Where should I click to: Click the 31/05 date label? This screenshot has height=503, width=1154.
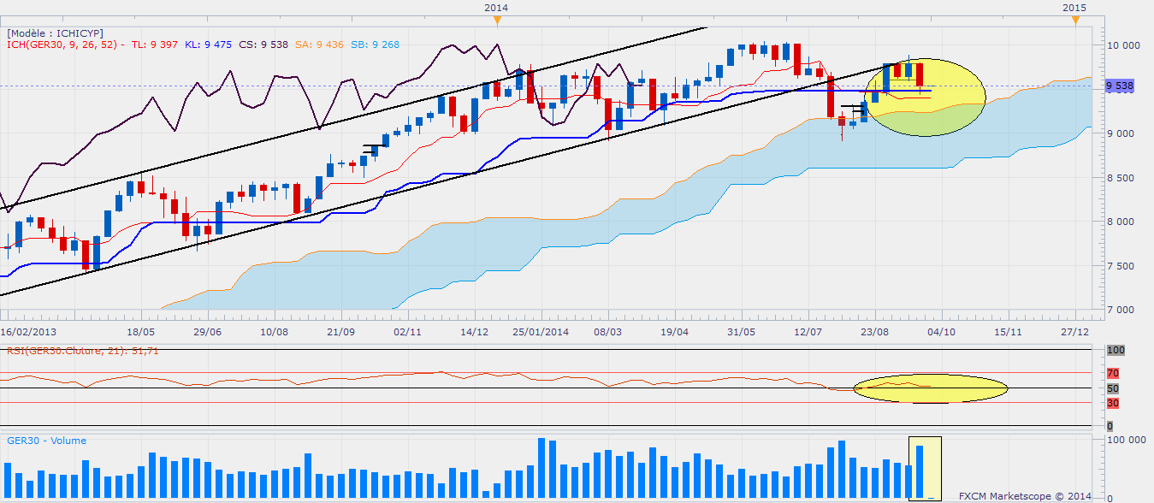(x=741, y=330)
